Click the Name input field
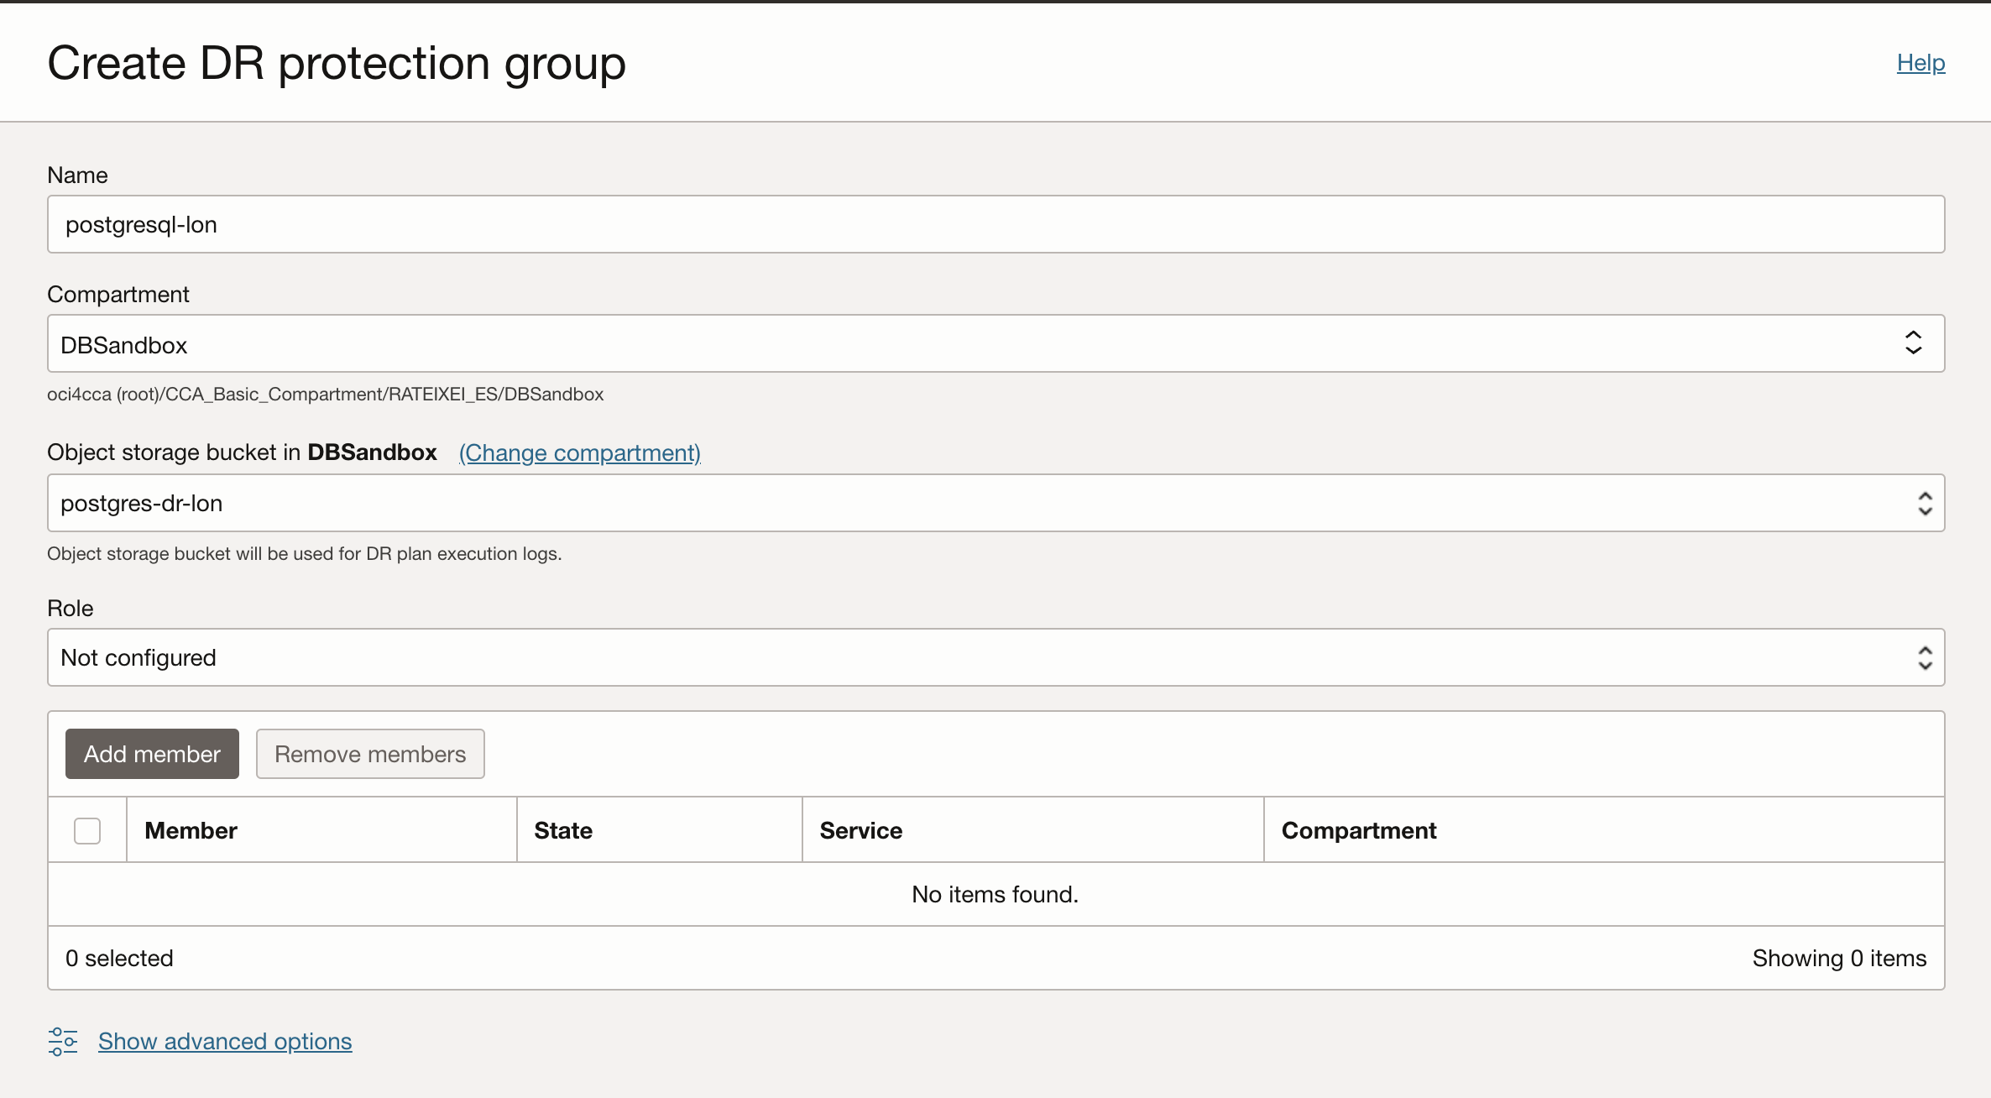1991x1098 pixels. (x=995, y=224)
